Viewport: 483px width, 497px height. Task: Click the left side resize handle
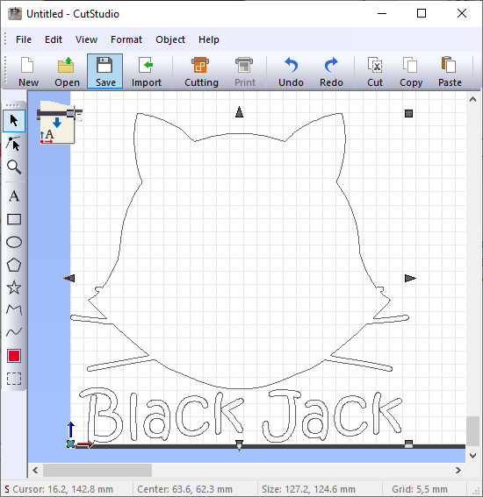click(x=69, y=278)
